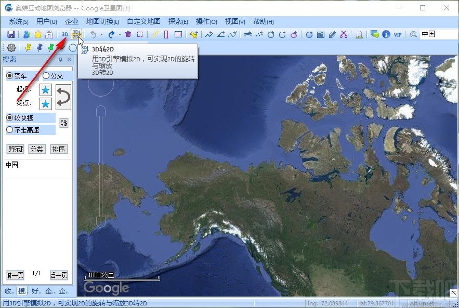Switch to 3D mode button
The width and height of the screenshot is (459, 308).
65,34
